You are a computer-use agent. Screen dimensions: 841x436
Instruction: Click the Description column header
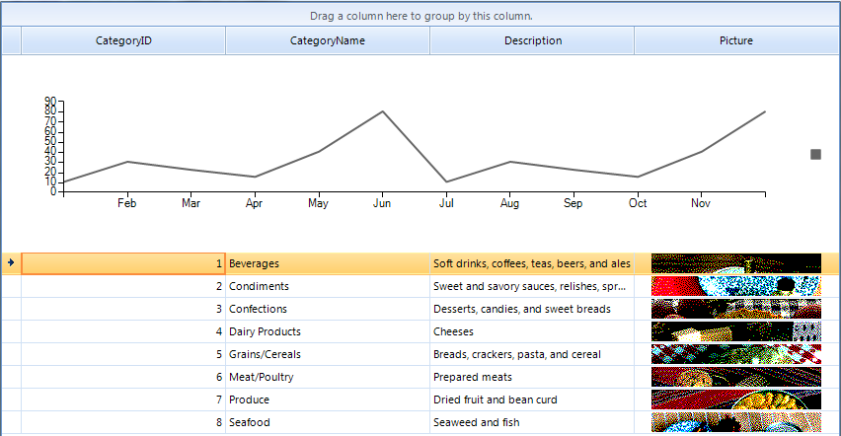(x=532, y=40)
